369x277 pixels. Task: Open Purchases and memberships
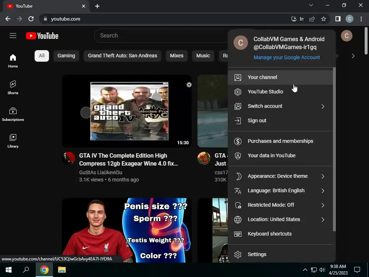click(280, 141)
